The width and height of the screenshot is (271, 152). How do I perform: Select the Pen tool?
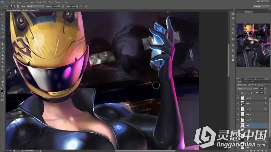point(2,67)
